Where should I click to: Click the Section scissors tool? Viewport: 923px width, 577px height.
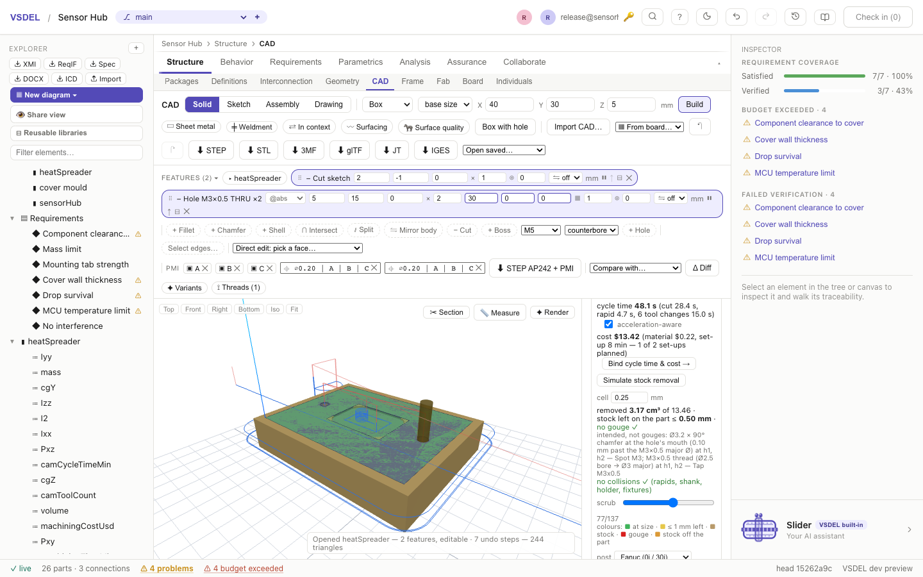coord(447,312)
